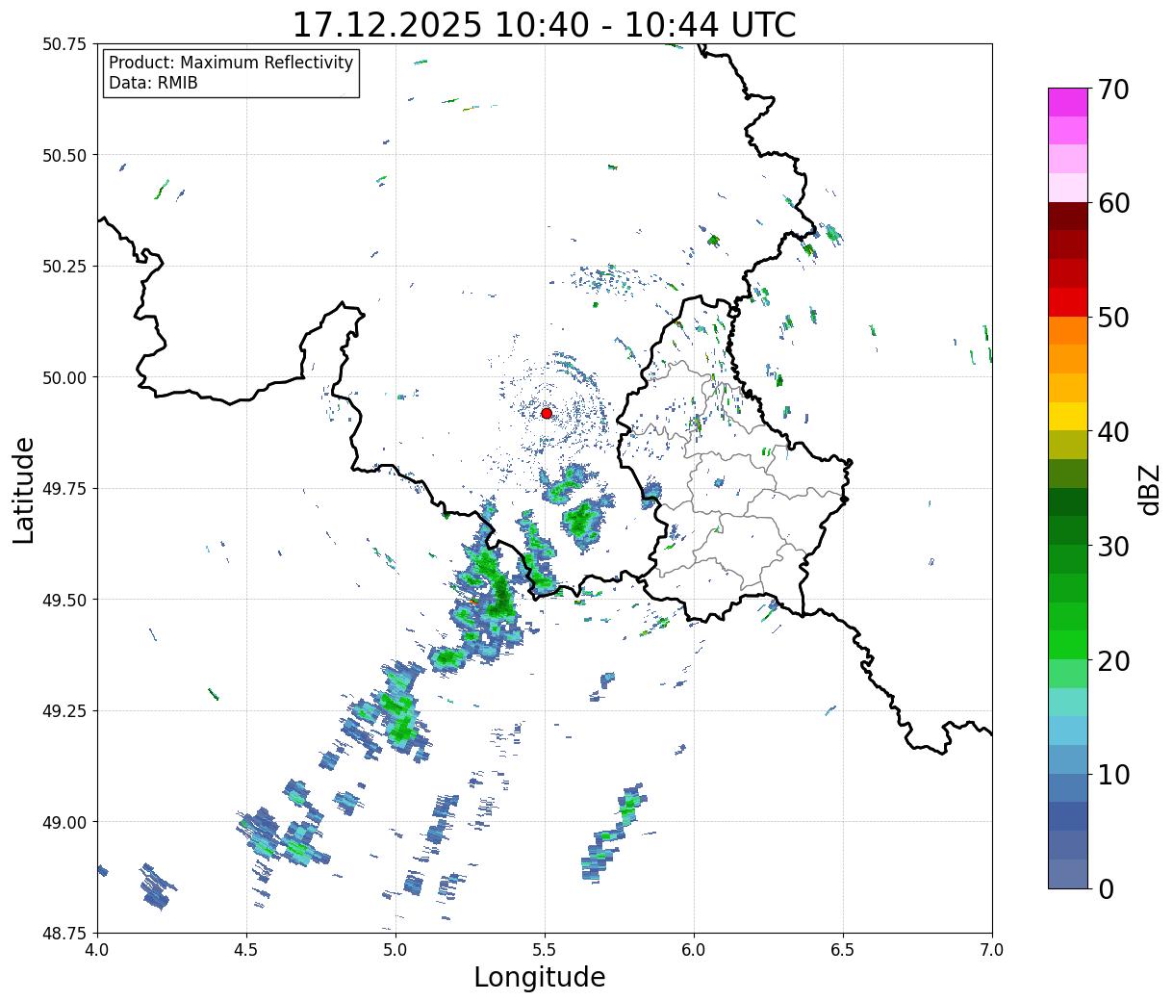Viewport: 1173px width, 1001px height.
Task: Select the light cyan swatch above 10 dBZ
Action: coord(1067,731)
